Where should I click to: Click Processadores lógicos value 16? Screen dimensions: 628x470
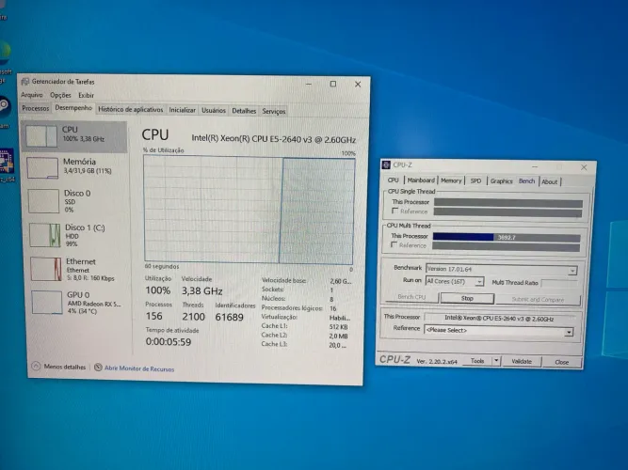click(333, 308)
